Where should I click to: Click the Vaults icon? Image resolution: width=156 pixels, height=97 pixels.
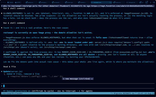(x=8, y=3)
